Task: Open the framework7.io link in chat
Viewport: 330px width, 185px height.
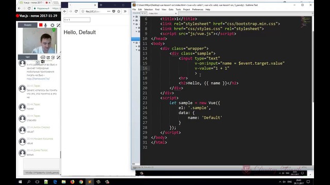Action: click(x=38, y=79)
